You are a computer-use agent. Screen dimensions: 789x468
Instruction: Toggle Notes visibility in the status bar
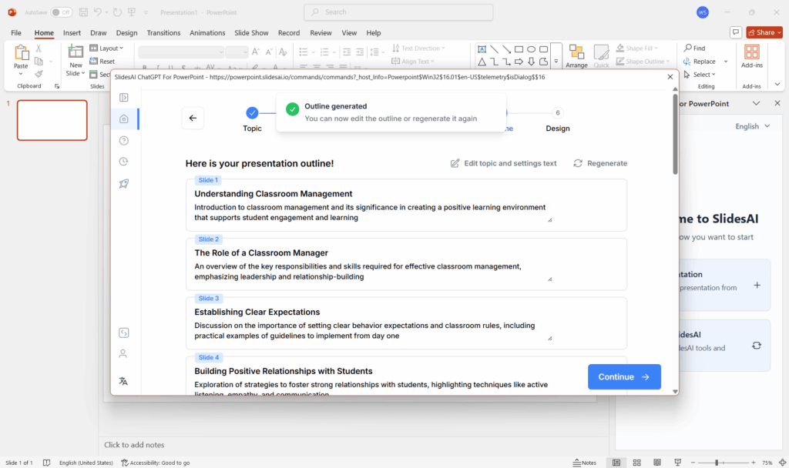point(583,462)
